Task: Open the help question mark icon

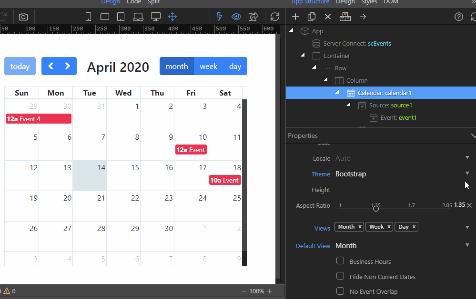Action: click(459, 17)
